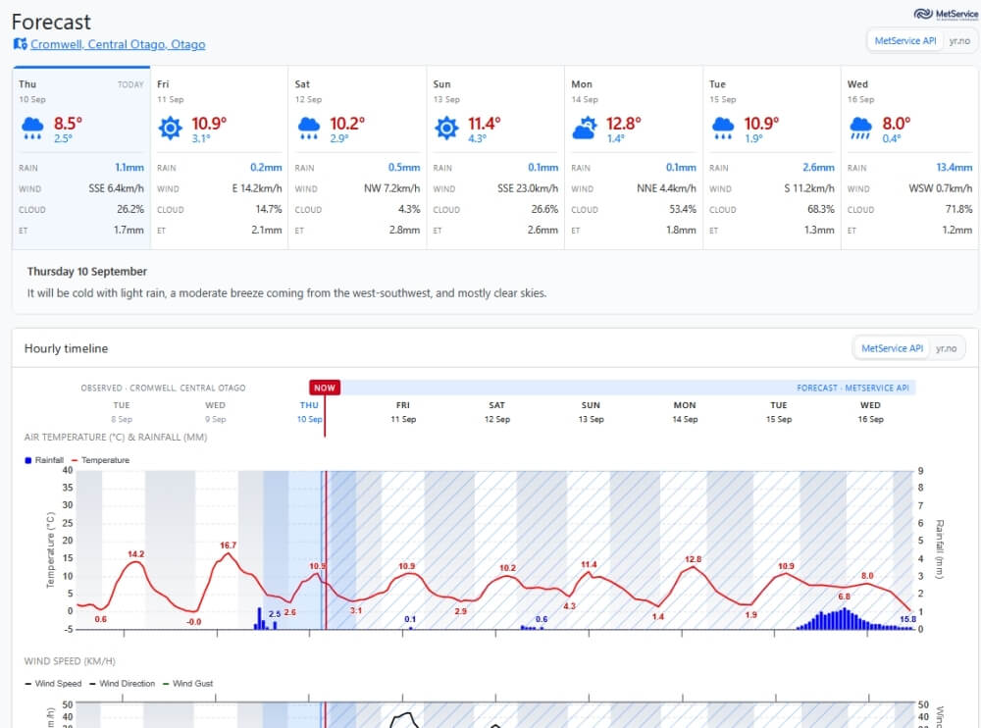The width and height of the screenshot is (981, 728).
Task: Click Tuesday's 2.6mm rain value
Action: (818, 167)
